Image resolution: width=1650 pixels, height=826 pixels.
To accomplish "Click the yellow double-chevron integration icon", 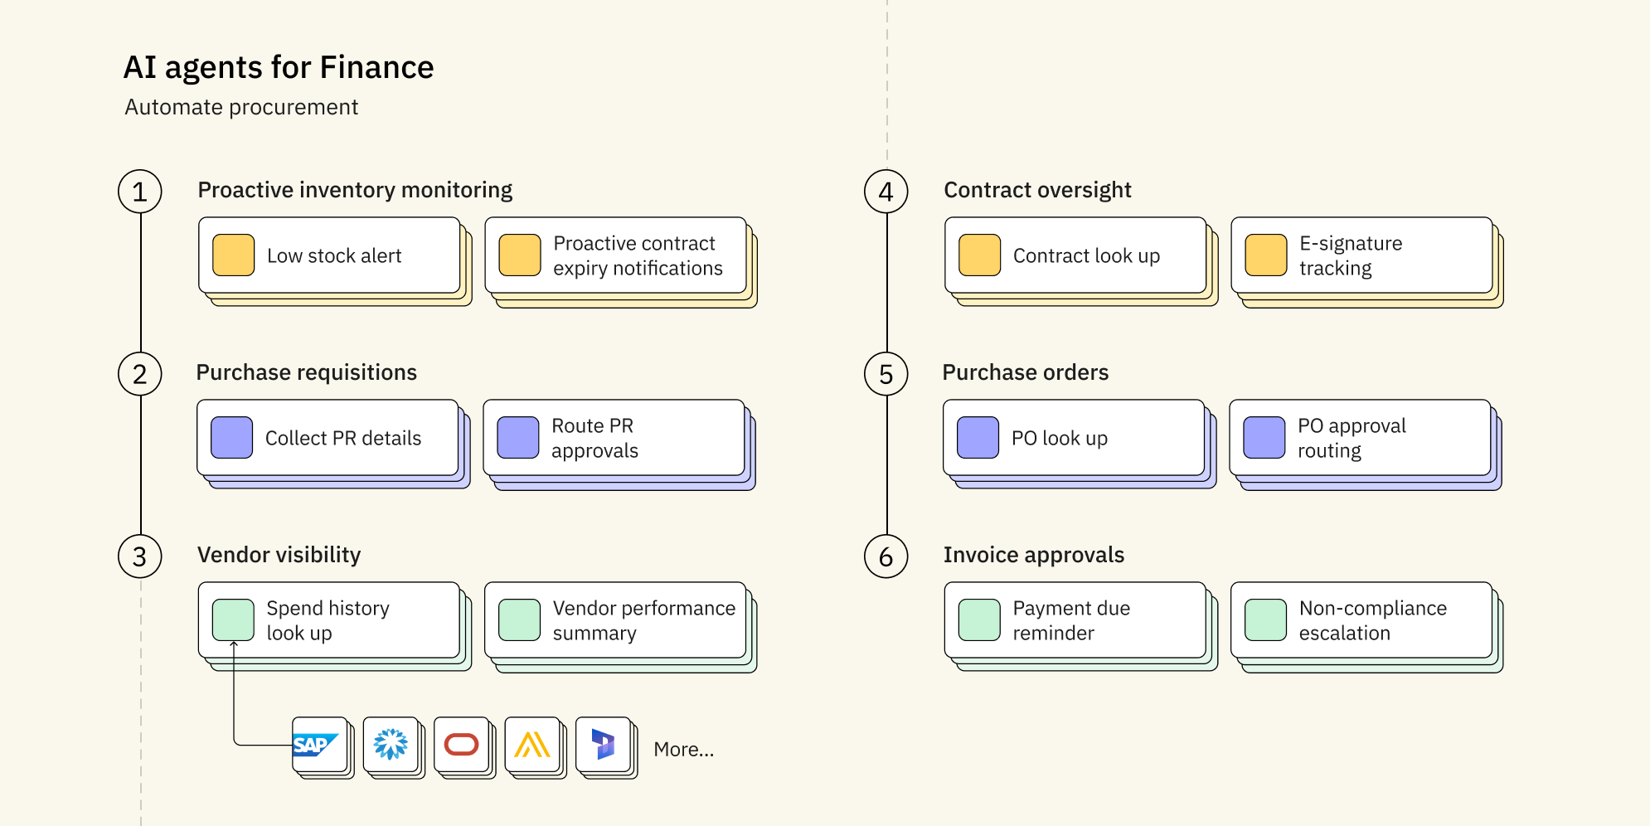I will (532, 745).
